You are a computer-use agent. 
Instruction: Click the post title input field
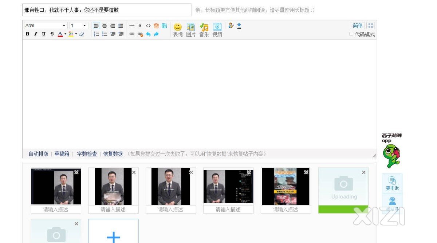107,10
